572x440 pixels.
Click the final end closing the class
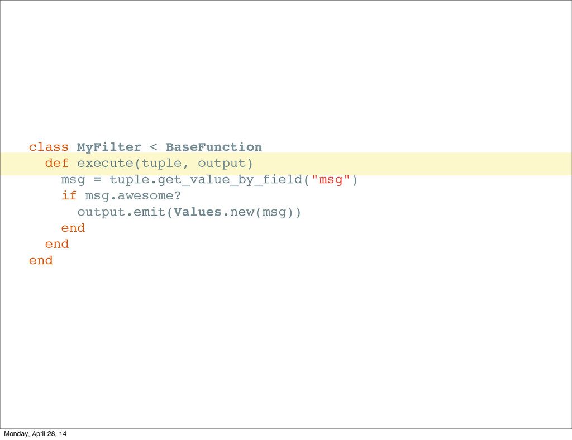(41, 260)
